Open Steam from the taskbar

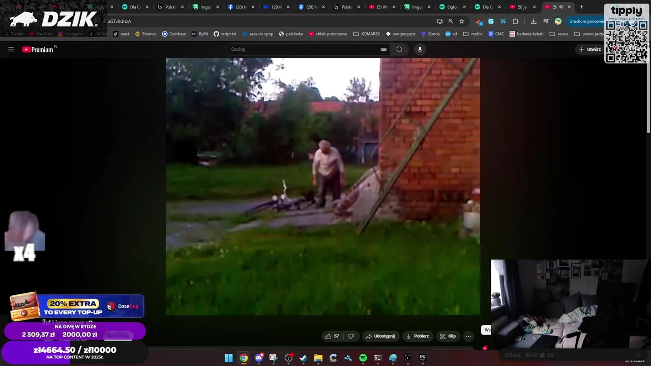[x=303, y=358]
